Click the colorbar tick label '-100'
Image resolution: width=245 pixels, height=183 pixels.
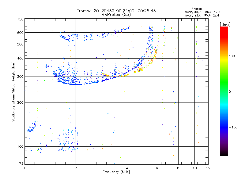(233, 127)
